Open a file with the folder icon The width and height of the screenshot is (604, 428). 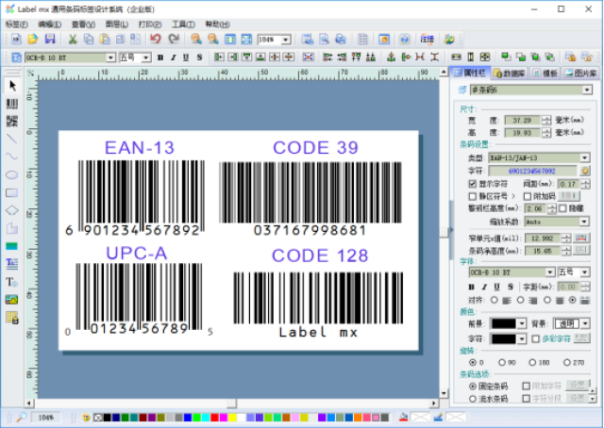33,39
